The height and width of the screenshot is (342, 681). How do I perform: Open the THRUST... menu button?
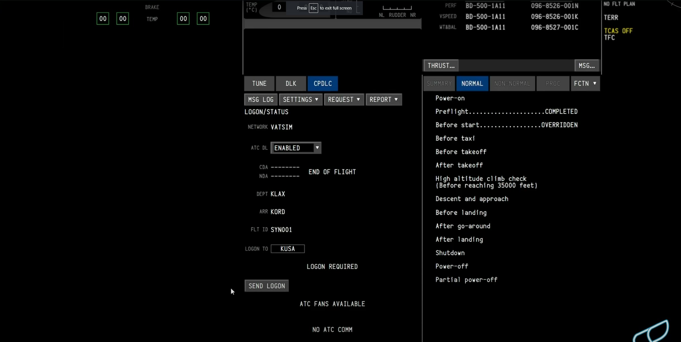point(441,66)
